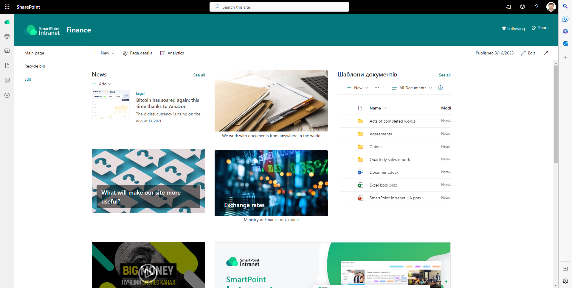Open your profile picture menu
Screen dimensions: 572x288
click(x=551, y=7)
